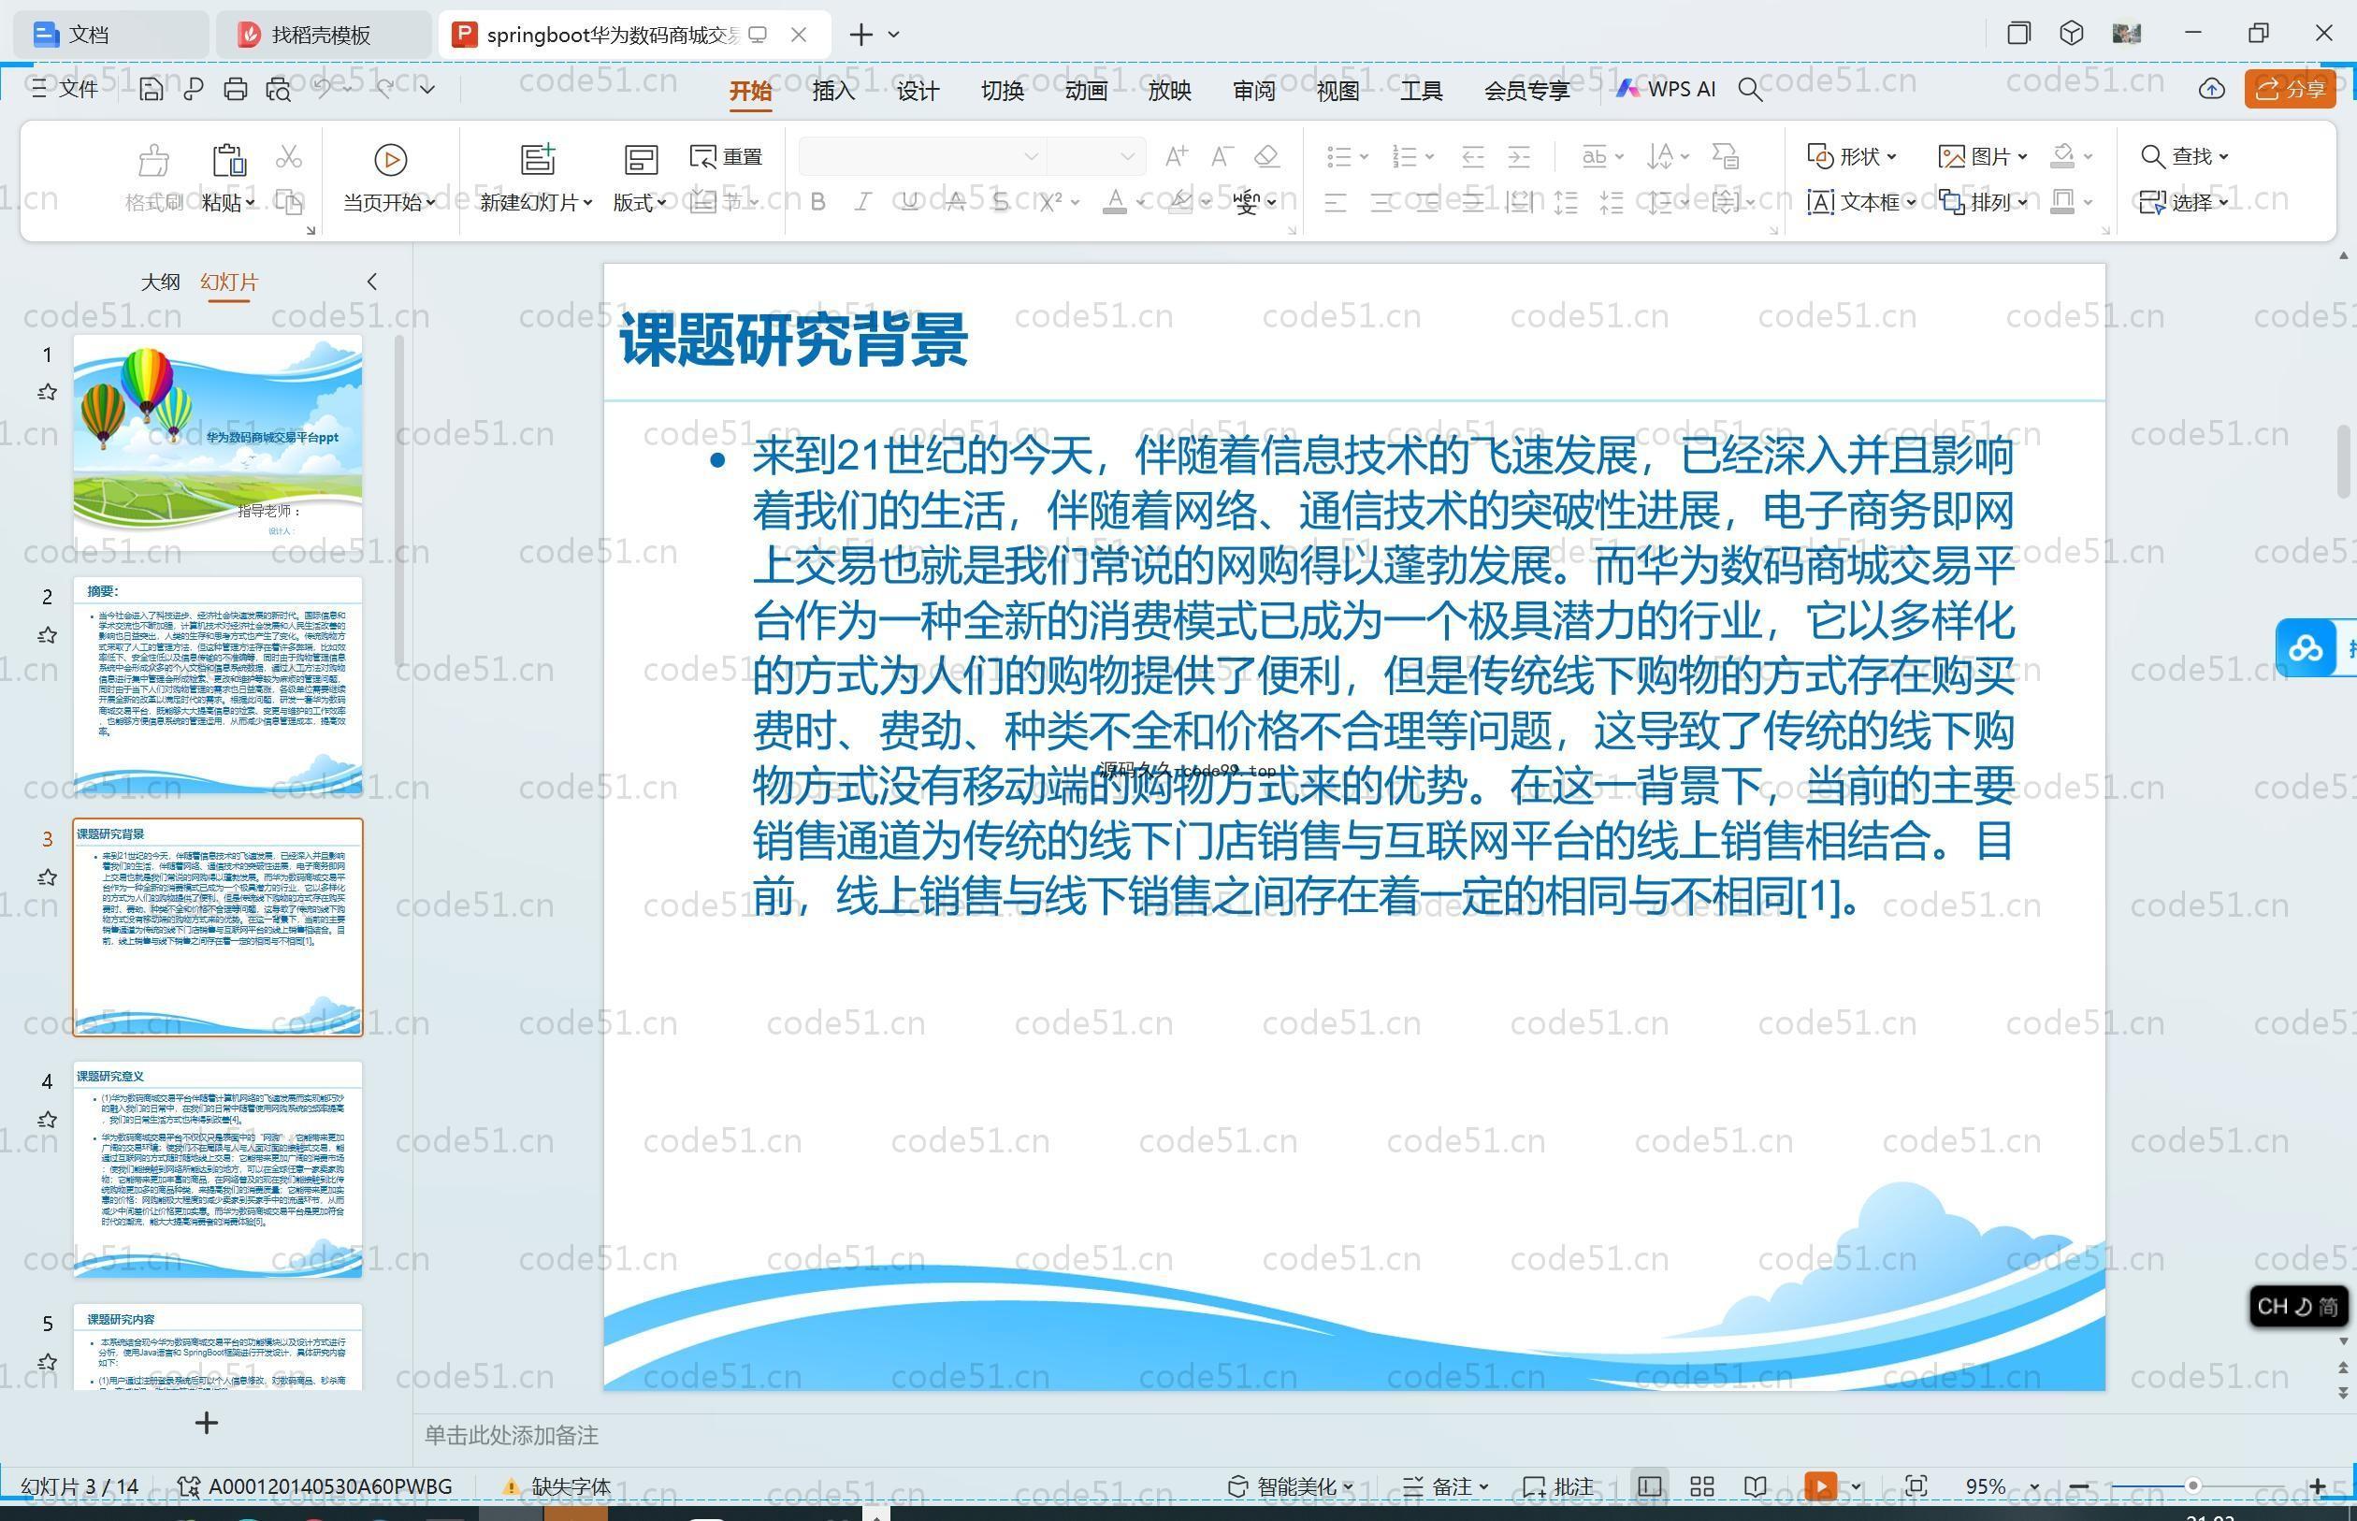Click the Share button
The width and height of the screenshot is (2357, 1521).
click(x=2291, y=89)
